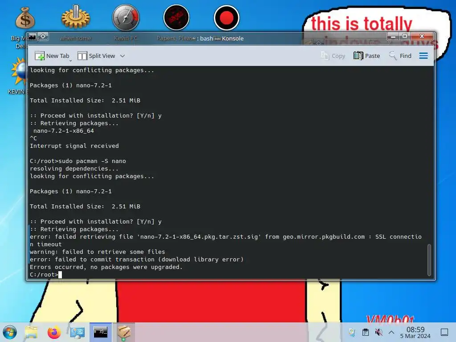Click the first system tray icon
The width and height of the screenshot is (456, 342).
(352, 332)
